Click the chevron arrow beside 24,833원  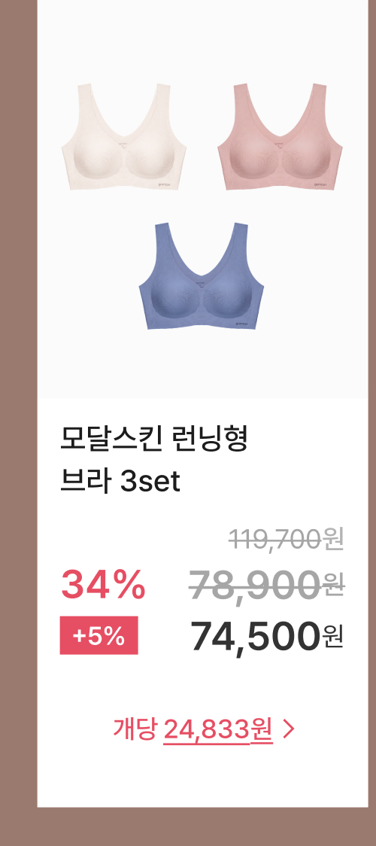point(288,729)
